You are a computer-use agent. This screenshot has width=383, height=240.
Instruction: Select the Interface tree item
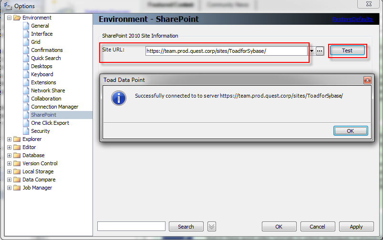tap(42, 34)
